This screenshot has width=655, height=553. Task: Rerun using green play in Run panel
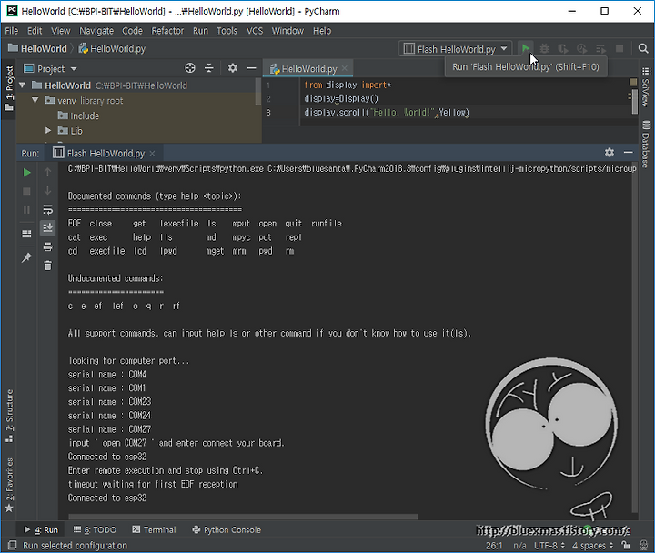click(26, 173)
